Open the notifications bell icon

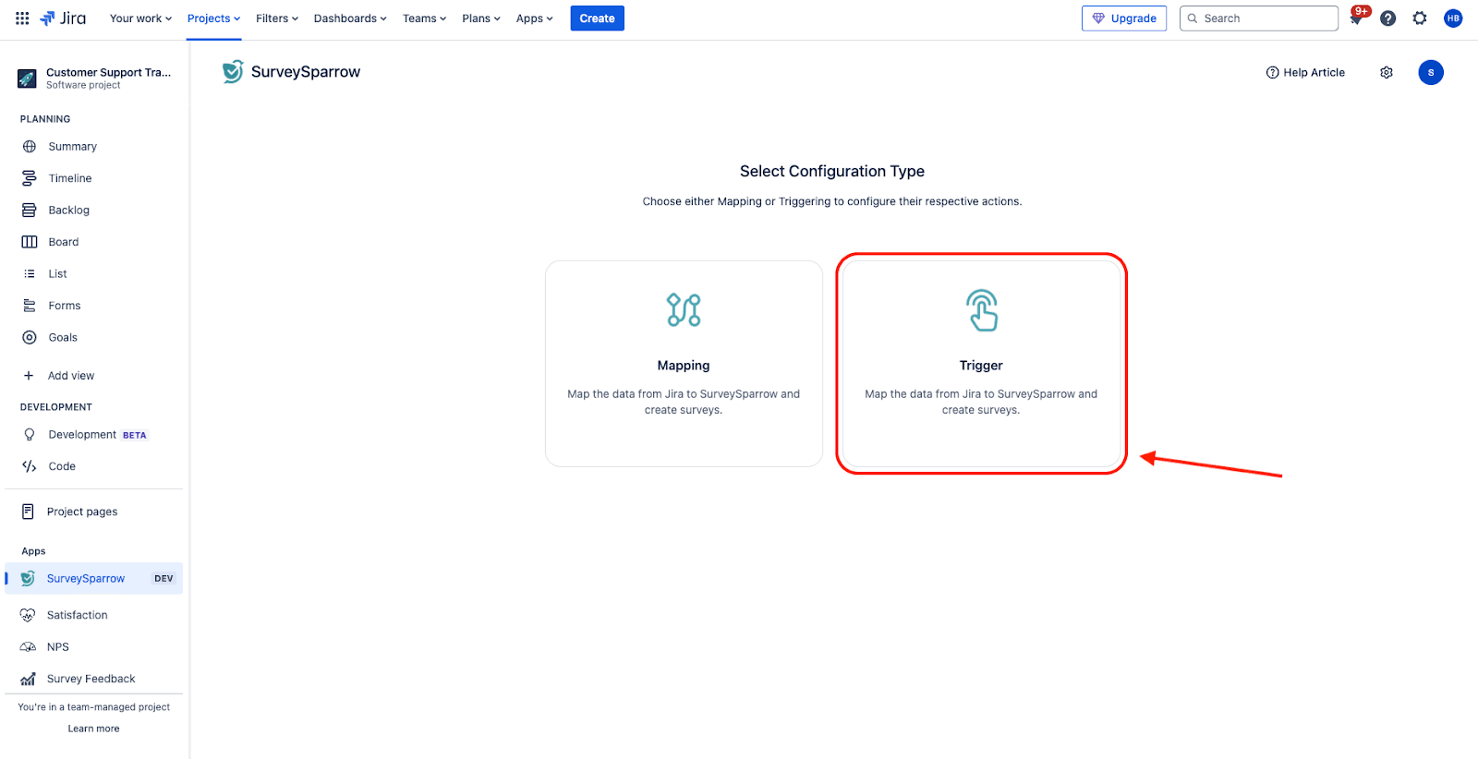(x=1356, y=18)
